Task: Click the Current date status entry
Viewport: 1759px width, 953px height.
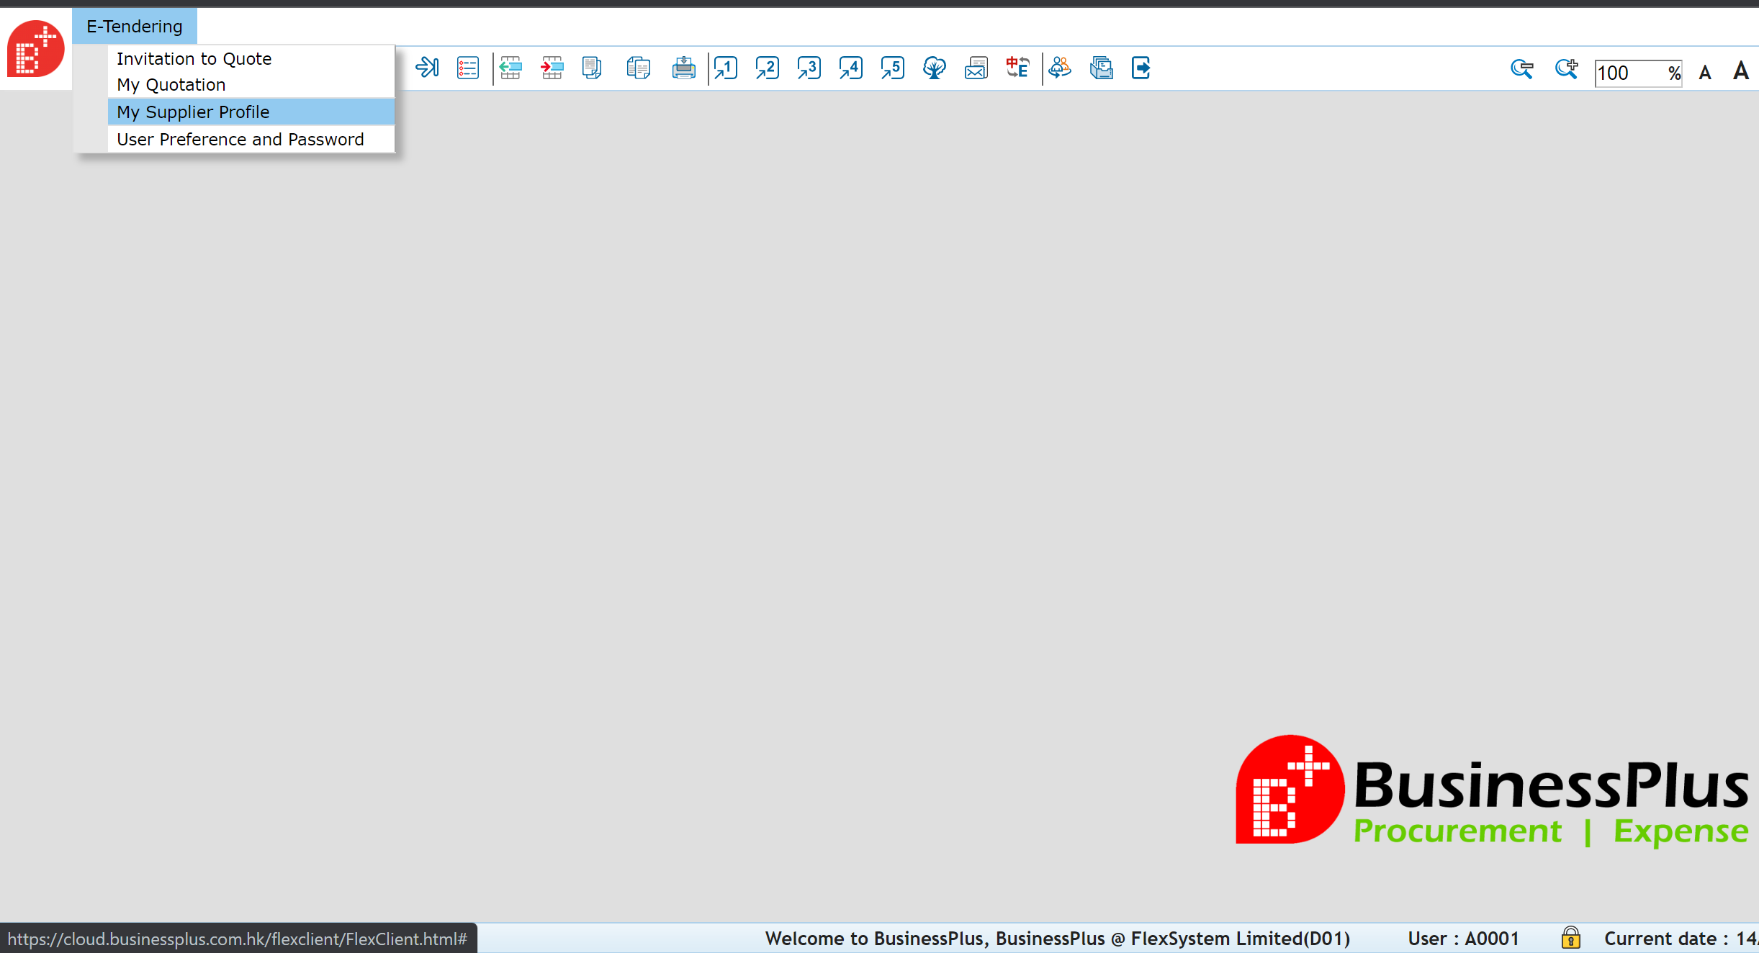Action: 1681,939
